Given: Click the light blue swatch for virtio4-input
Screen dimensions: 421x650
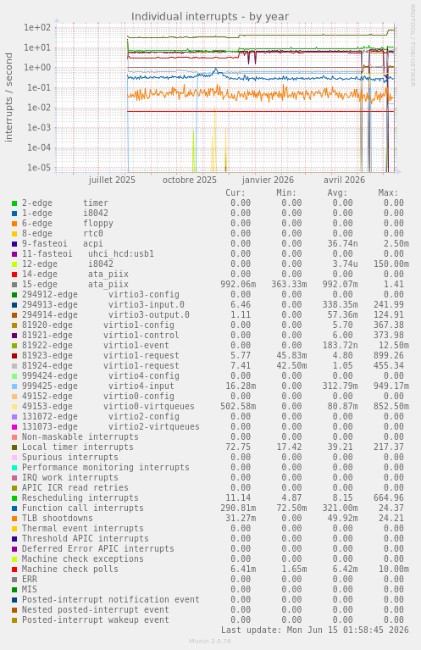Looking at the screenshot, I should (14, 386).
